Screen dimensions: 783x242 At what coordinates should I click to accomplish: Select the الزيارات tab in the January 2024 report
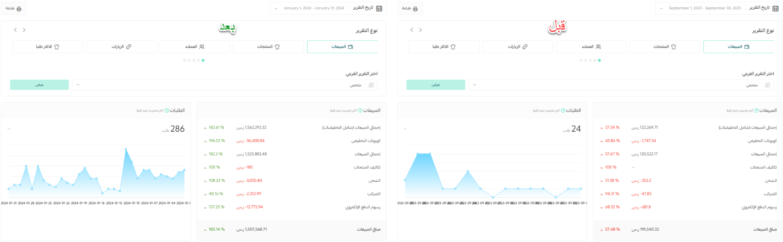coord(121,47)
